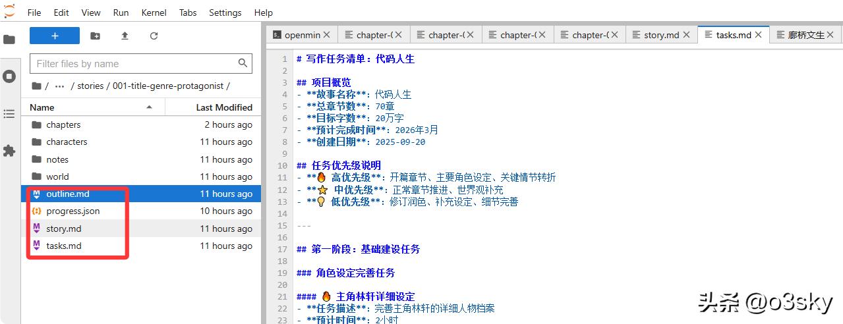Image resolution: width=843 pixels, height=324 pixels.
Task: Open the File menu
Action: 34,13
